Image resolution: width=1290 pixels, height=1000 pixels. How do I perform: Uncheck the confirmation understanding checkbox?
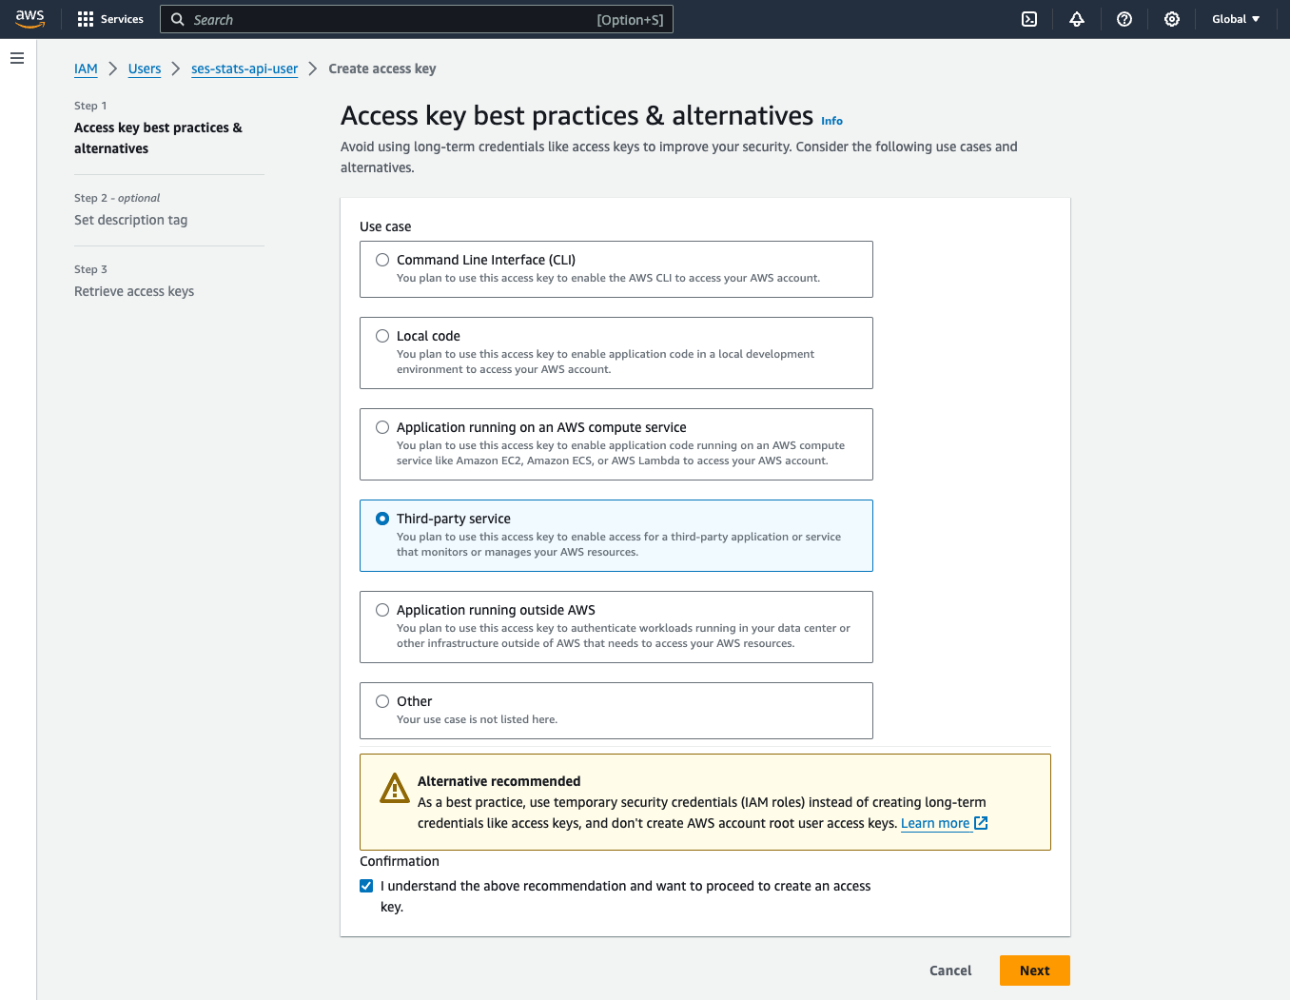coord(366,886)
